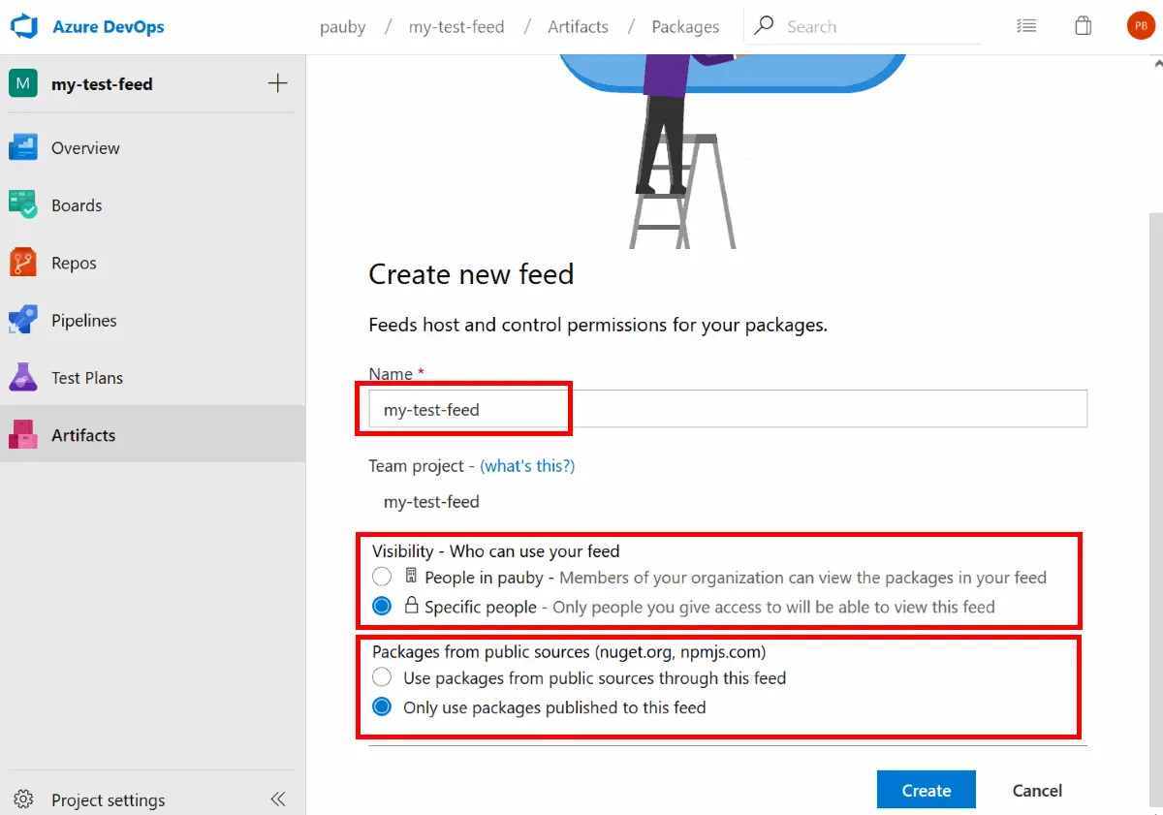
Task: Open the Test Plans flask icon
Action: [x=22, y=377]
